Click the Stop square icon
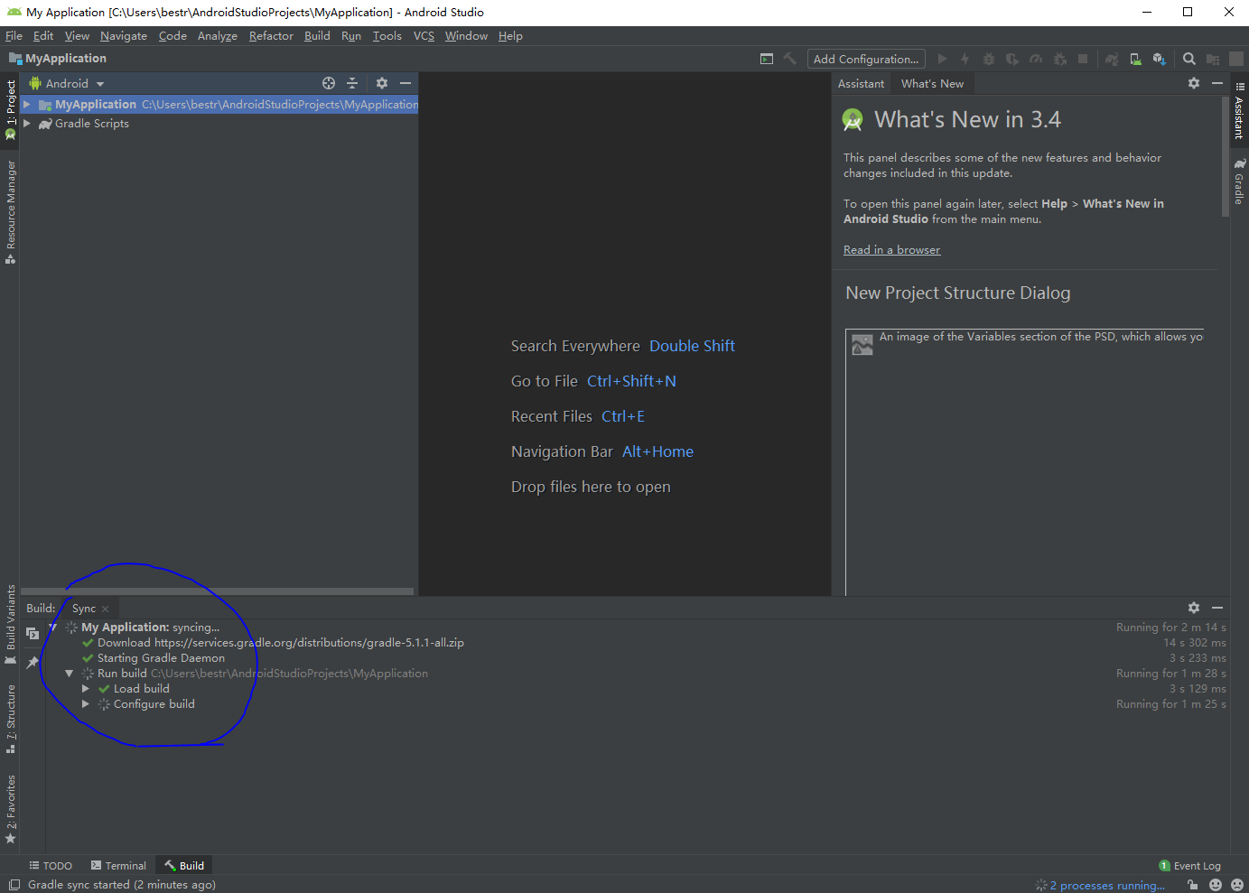Image resolution: width=1249 pixels, height=893 pixels. [1083, 59]
